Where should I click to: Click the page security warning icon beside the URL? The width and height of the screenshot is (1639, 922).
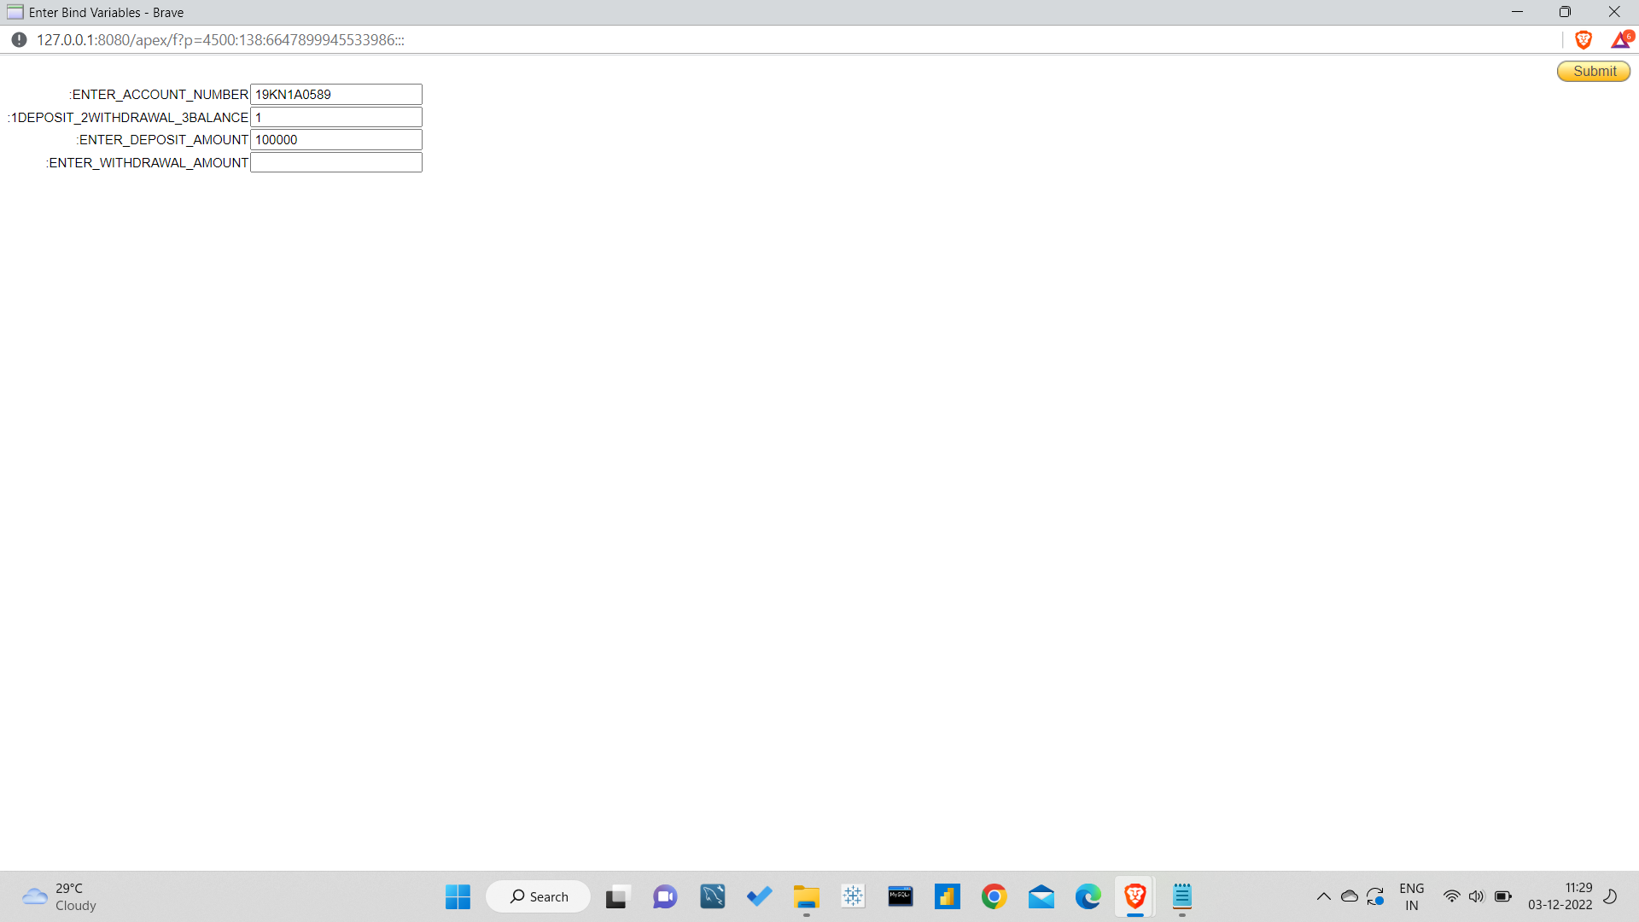(x=18, y=39)
